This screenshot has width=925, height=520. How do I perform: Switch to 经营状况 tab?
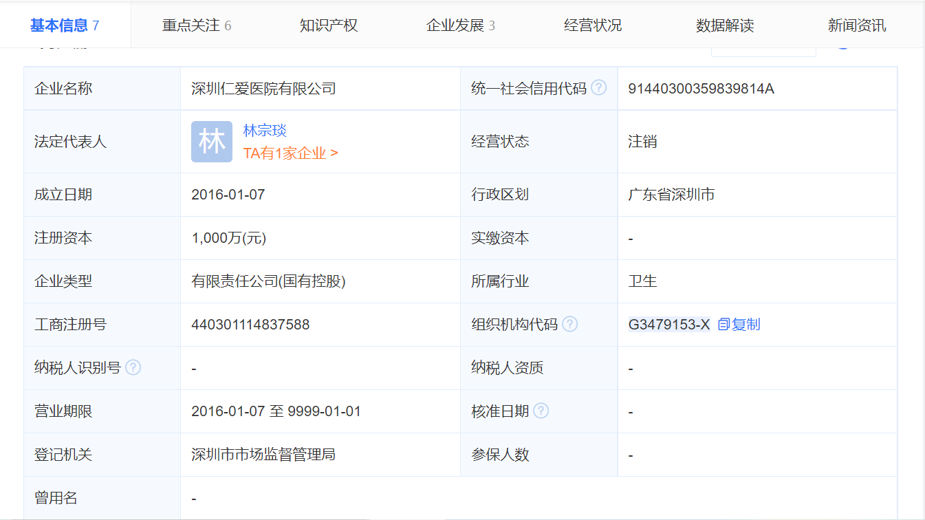click(593, 25)
